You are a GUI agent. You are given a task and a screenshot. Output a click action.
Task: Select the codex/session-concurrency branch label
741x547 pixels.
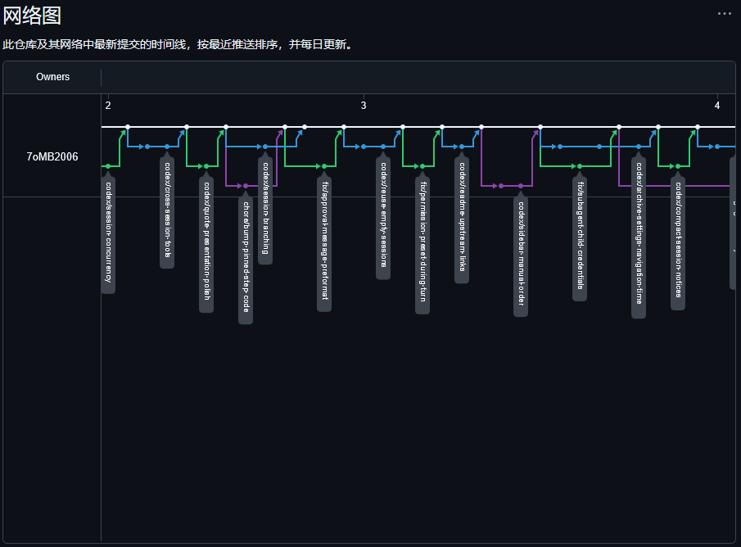click(108, 233)
